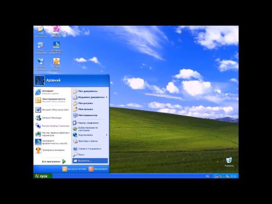This screenshot has width=272, height=204.
Task: Select the Мой компьютер desktop icon
Action: [41, 48]
